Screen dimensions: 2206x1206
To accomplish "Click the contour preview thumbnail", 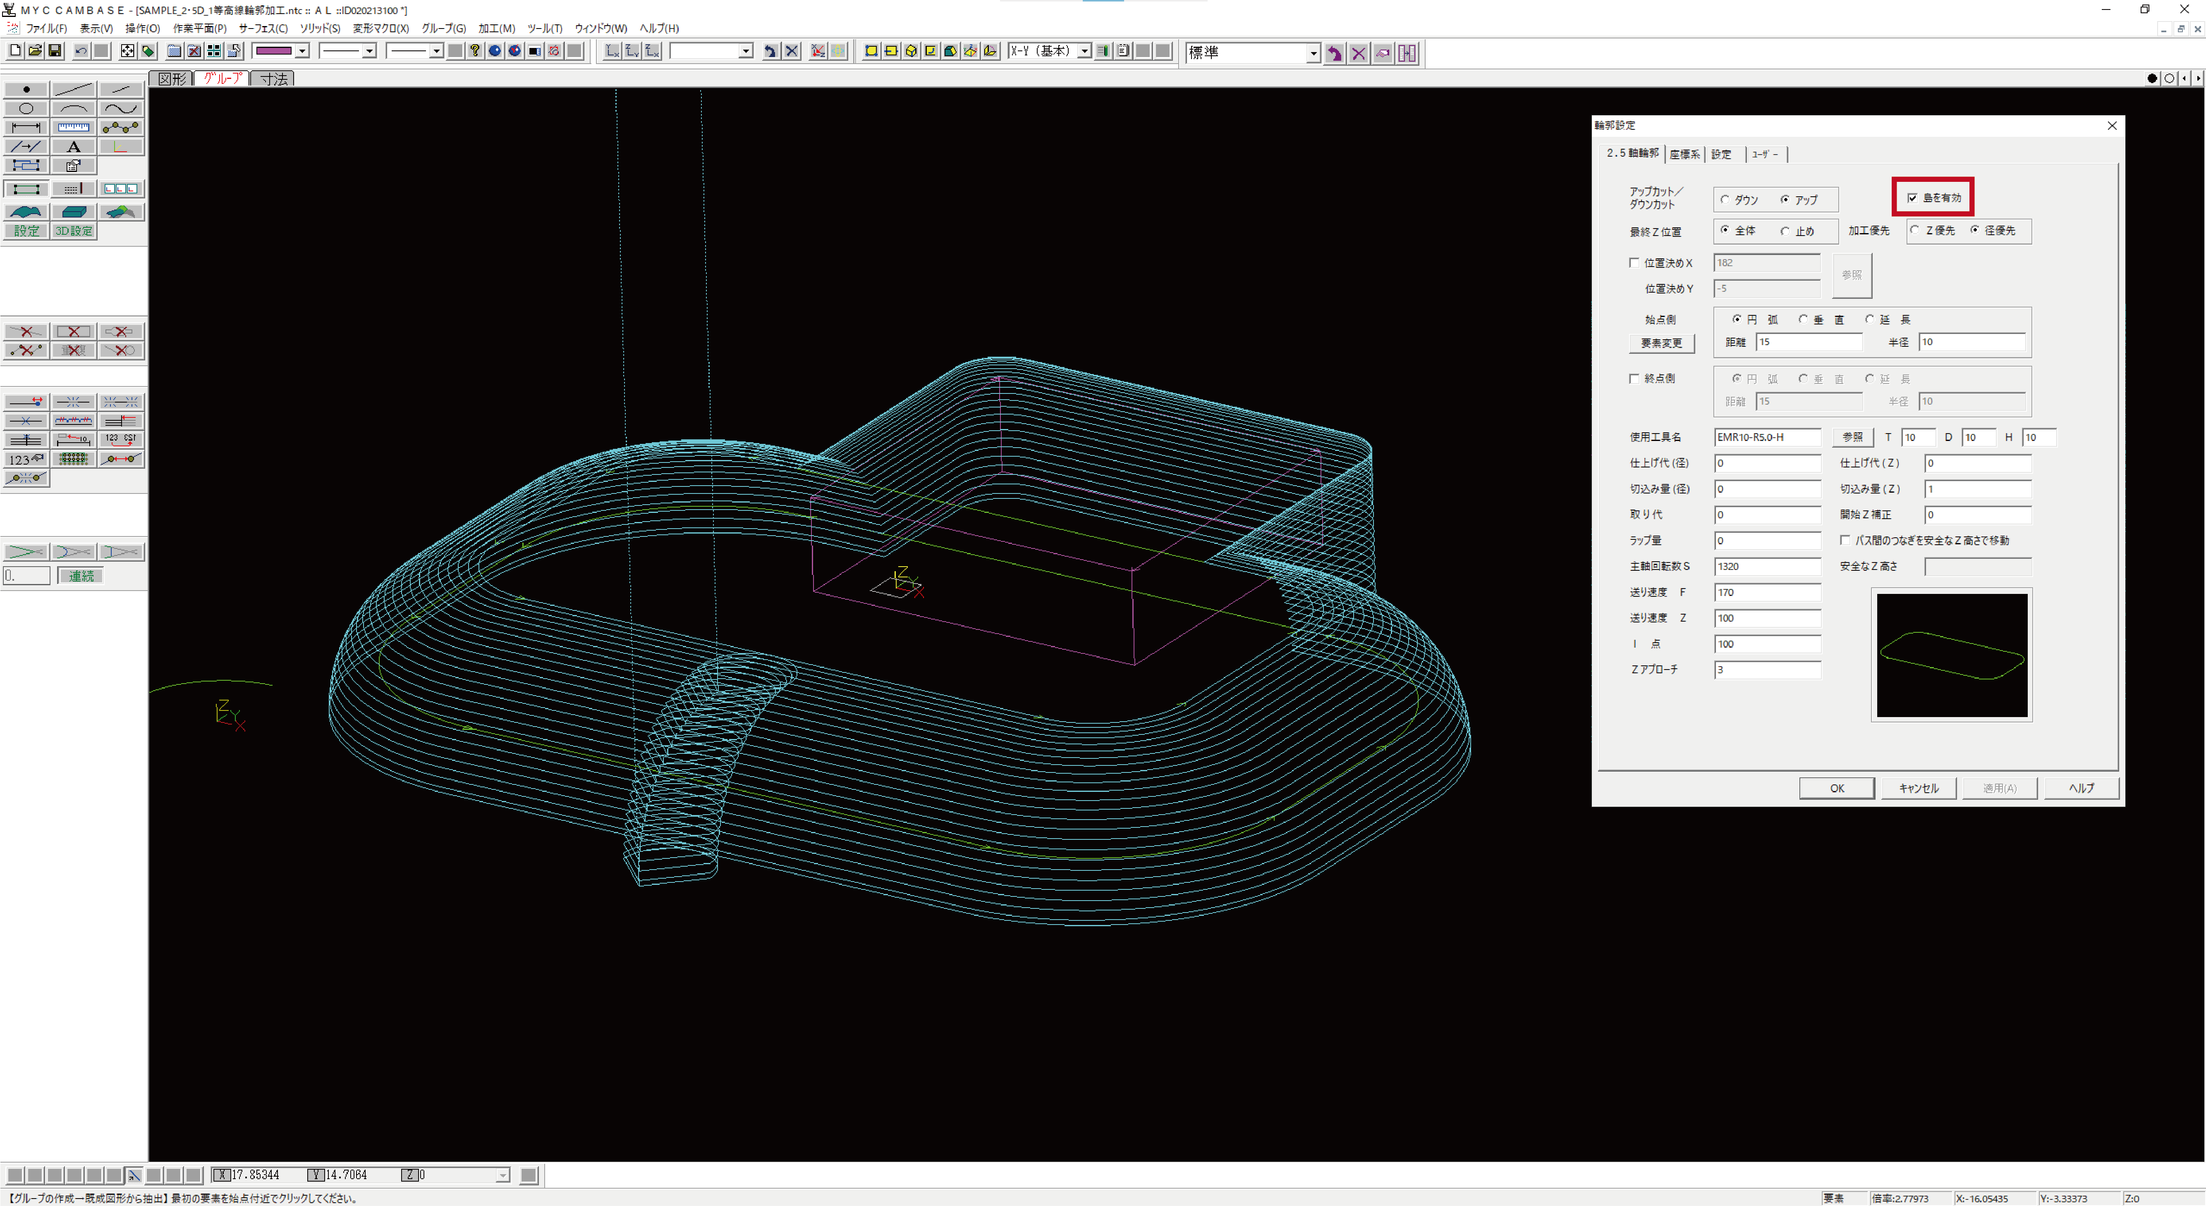I will [x=1952, y=655].
